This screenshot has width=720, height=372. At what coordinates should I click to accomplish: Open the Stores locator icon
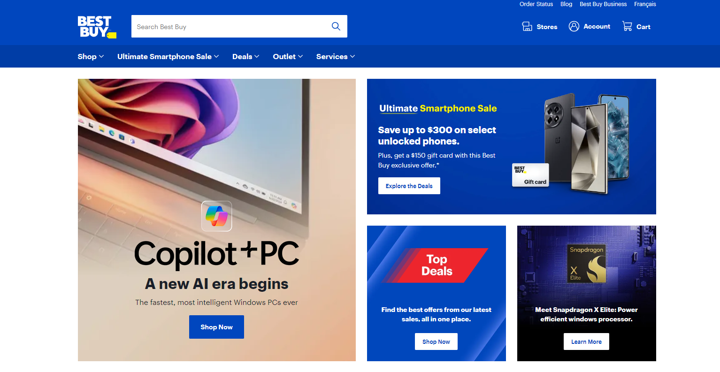click(x=527, y=26)
